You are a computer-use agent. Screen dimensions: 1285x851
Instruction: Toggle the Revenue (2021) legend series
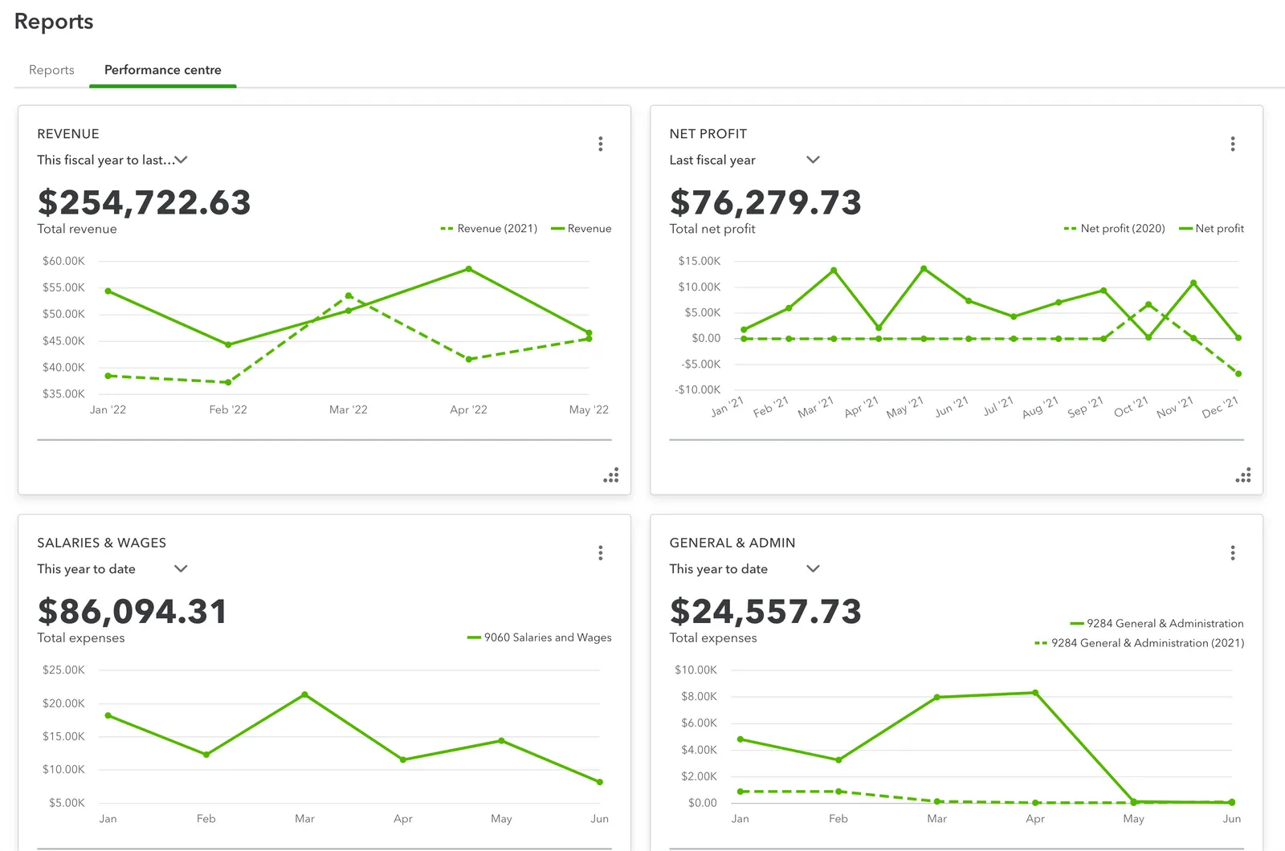pyautogui.click(x=489, y=229)
